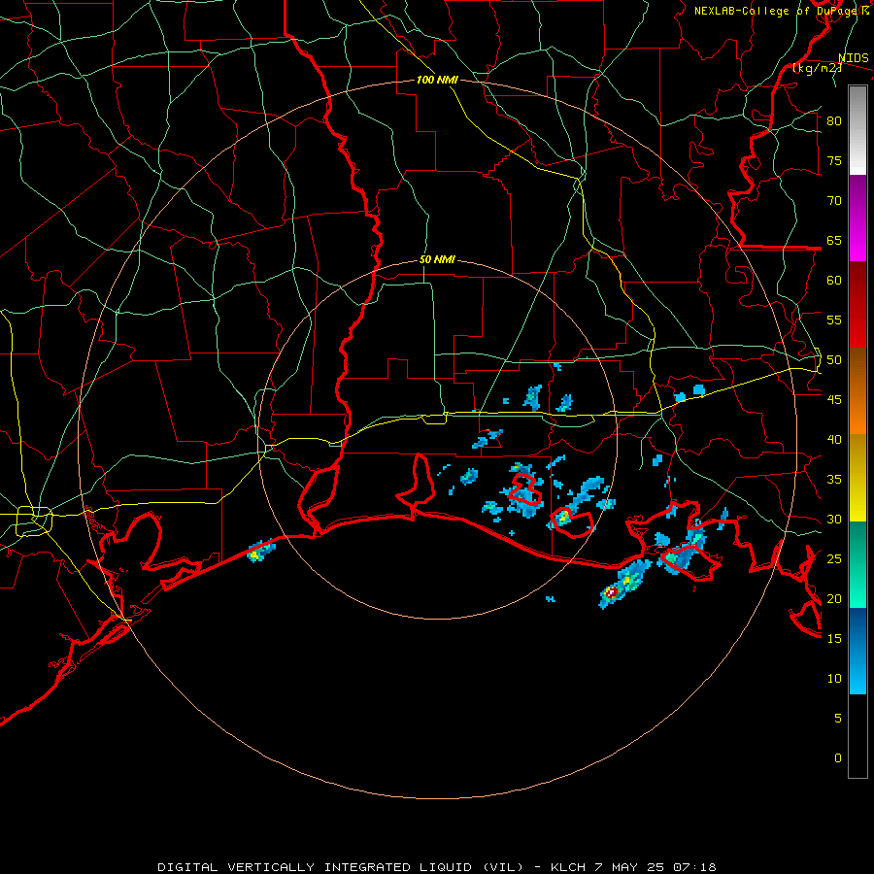The width and height of the screenshot is (874, 874).
Task: Click the 0 value on color scale
Action: coord(838,758)
